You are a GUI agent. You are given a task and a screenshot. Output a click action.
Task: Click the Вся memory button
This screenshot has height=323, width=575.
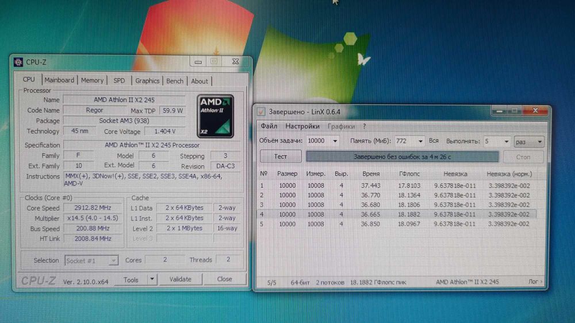[x=434, y=141]
